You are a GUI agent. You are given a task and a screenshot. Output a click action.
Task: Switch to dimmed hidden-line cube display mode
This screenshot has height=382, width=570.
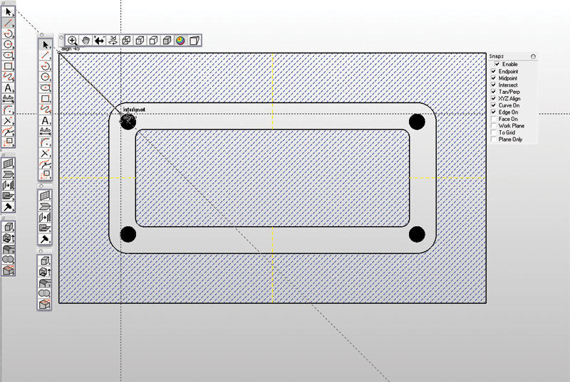pos(140,41)
